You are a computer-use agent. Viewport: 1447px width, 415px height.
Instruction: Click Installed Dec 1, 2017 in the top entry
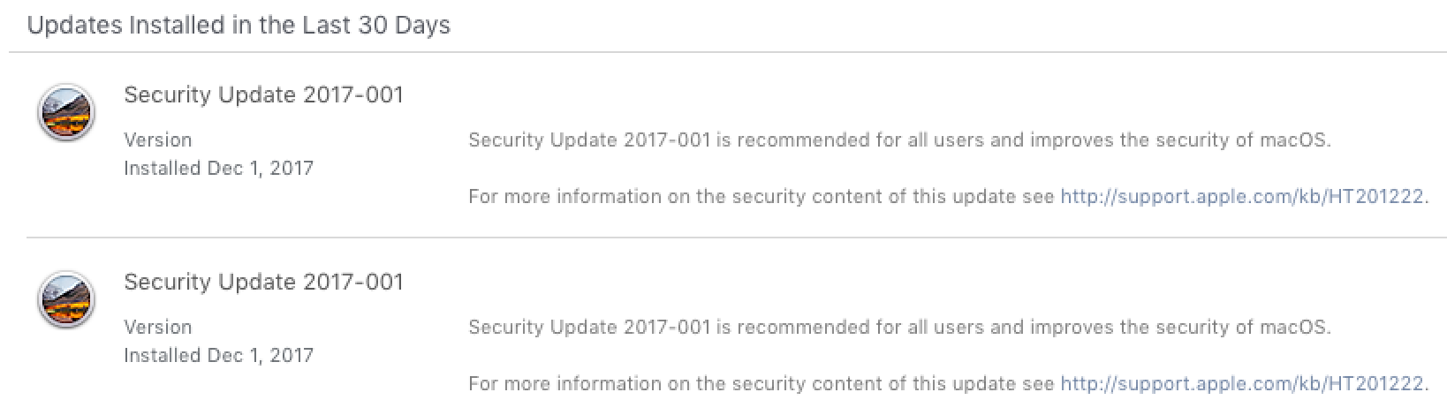click(218, 169)
